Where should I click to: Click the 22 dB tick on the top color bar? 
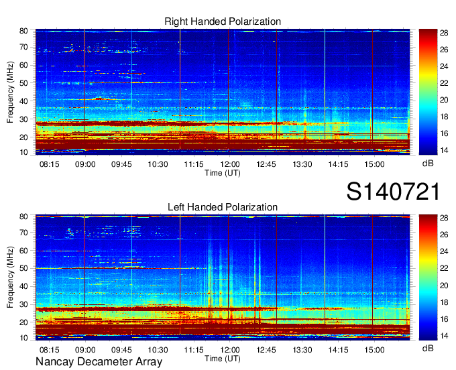444,83
